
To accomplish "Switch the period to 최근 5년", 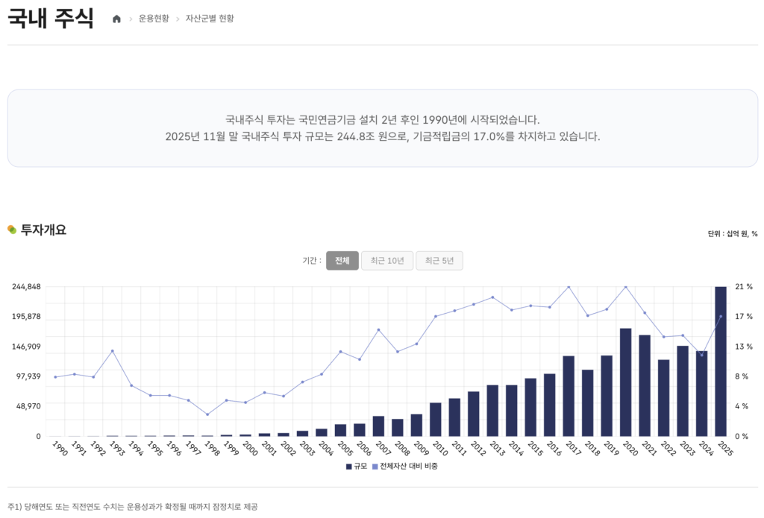I will (x=439, y=260).
